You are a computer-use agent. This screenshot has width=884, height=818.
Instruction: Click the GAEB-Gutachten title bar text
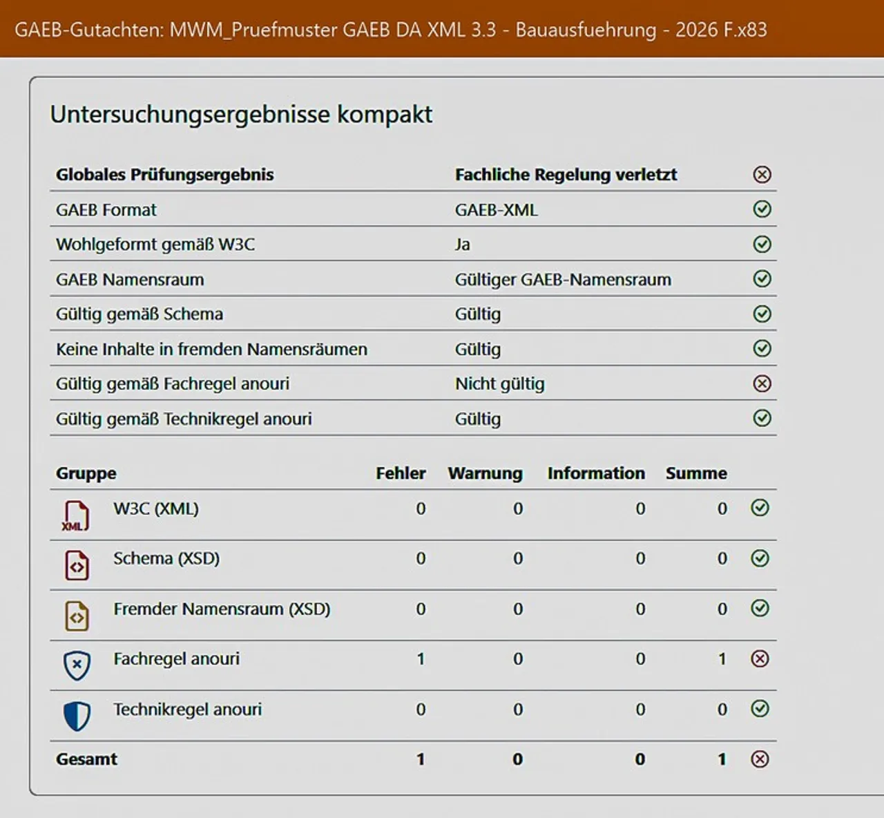[x=390, y=30]
